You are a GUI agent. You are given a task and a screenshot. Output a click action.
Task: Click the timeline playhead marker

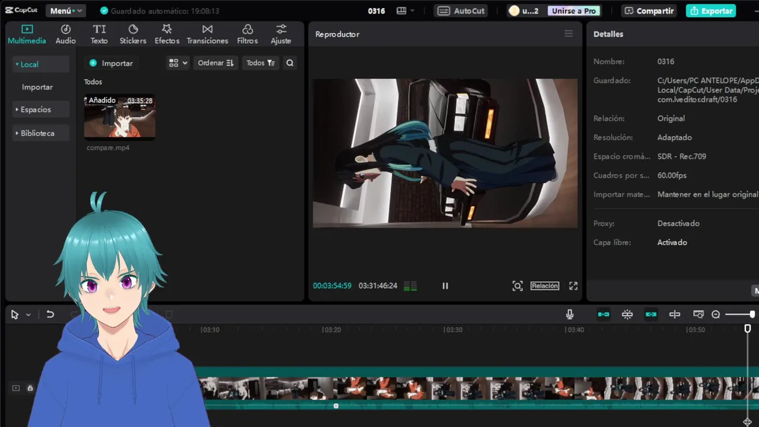[x=748, y=329]
